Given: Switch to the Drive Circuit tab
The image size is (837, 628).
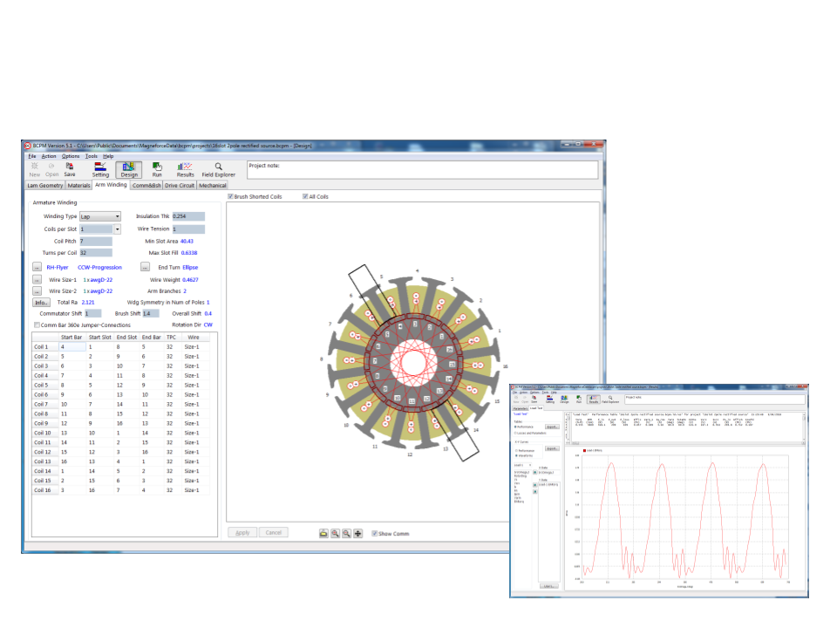Looking at the screenshot, I should click(180, 185).
